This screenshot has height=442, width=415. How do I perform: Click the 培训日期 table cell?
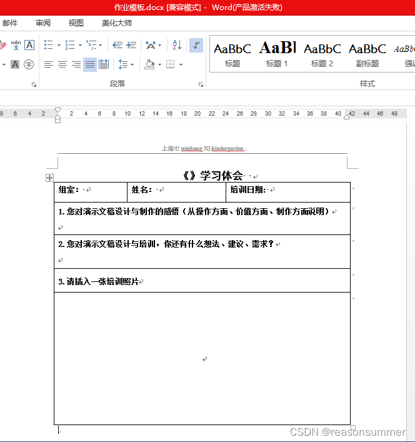point(288,193)
